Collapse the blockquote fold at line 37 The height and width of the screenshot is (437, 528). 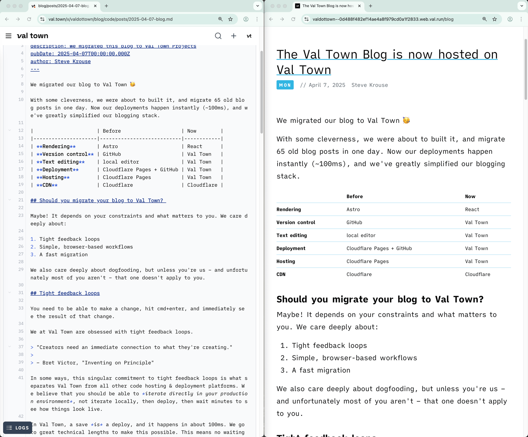point(10,347)
